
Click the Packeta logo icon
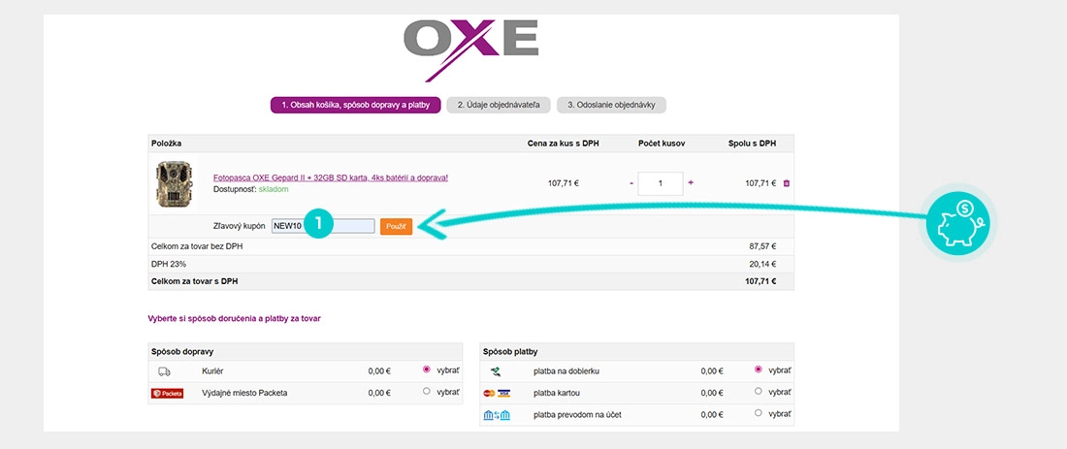[x=168, y=393]
